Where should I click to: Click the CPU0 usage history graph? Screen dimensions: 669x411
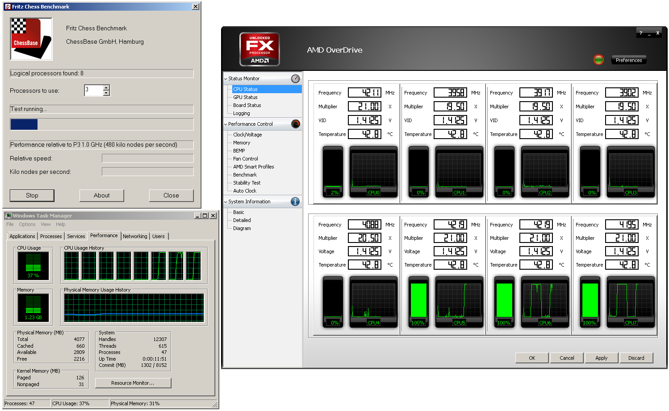[373, 172]
